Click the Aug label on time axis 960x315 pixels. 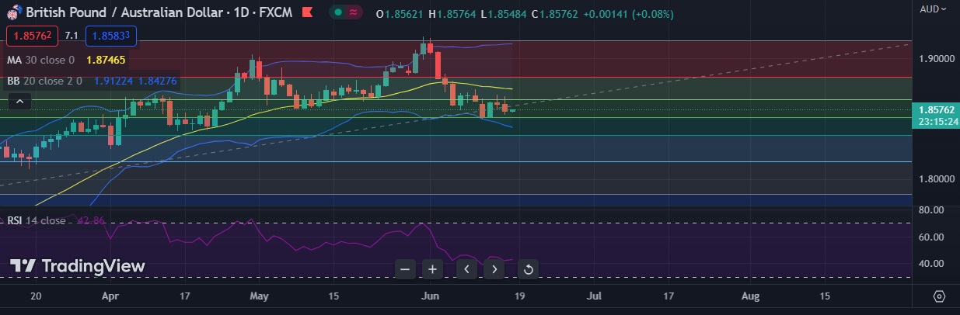tap(751, 296)
